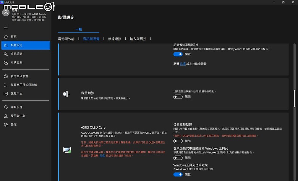The width and height of the screenshot is (298, 181).
Task: Enable the 音量增強 toggle
Action: tap(178, 97)
